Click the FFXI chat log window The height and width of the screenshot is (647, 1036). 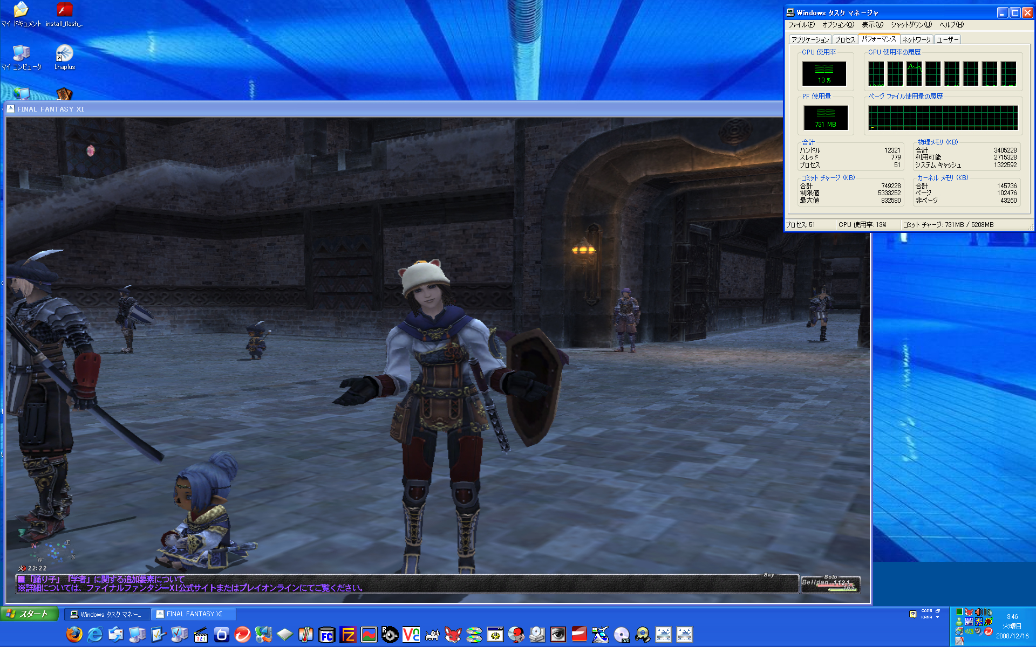[x=405, y=584]
